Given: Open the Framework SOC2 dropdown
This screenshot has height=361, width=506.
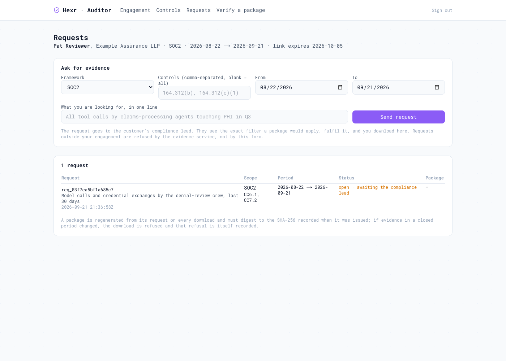Looking at the screenshot, I should click(107, 87).
